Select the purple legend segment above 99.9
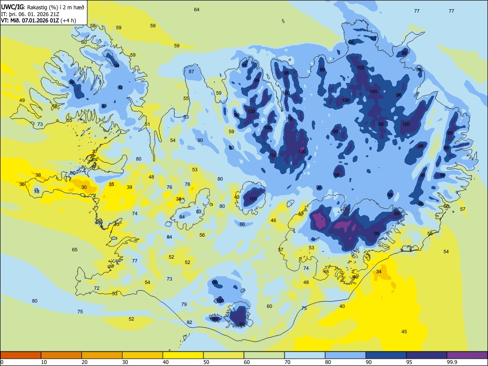This screenshot has width=488, height=366. coord(467,355)
